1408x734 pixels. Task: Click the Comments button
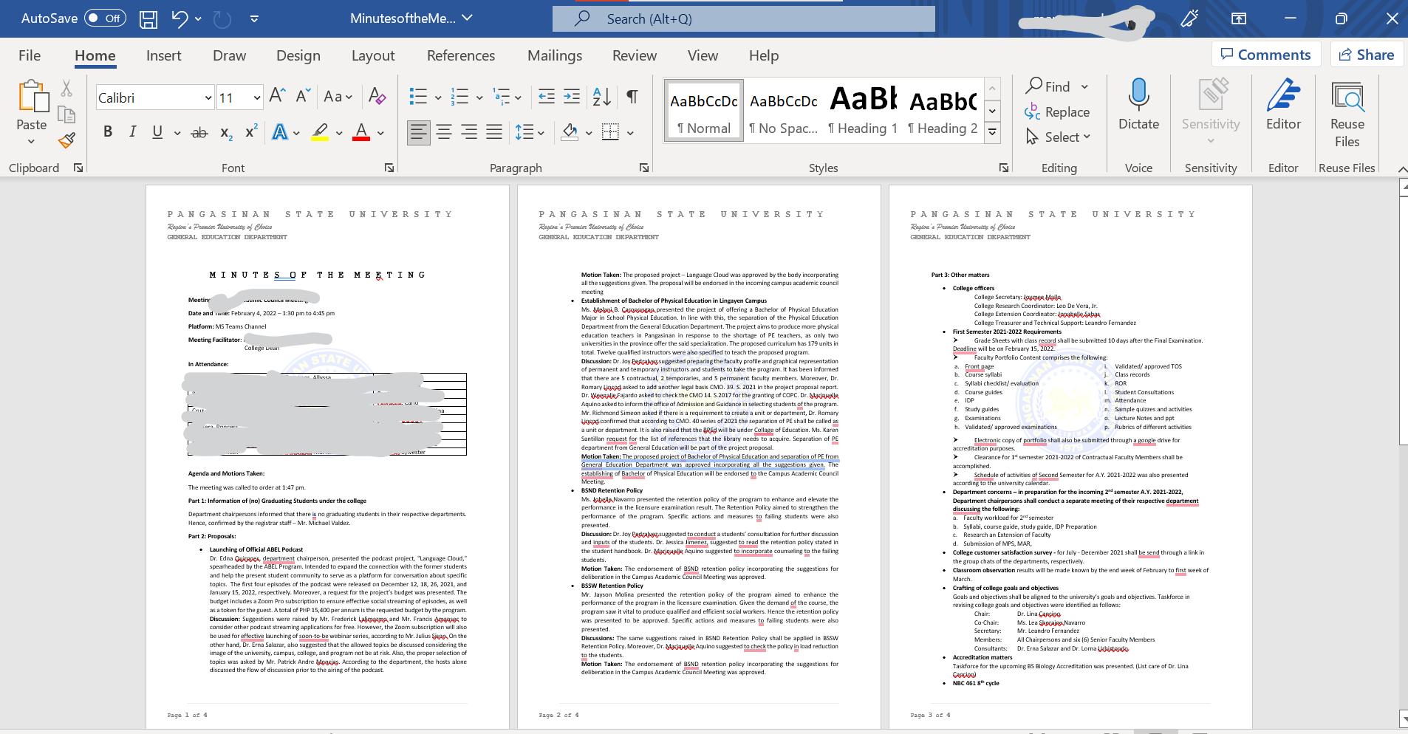(1265, 55)
